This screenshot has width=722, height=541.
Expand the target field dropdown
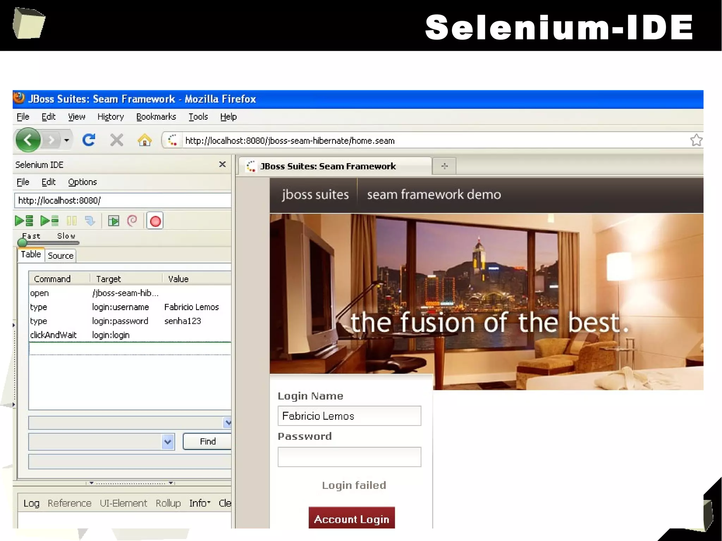(168, 442)
